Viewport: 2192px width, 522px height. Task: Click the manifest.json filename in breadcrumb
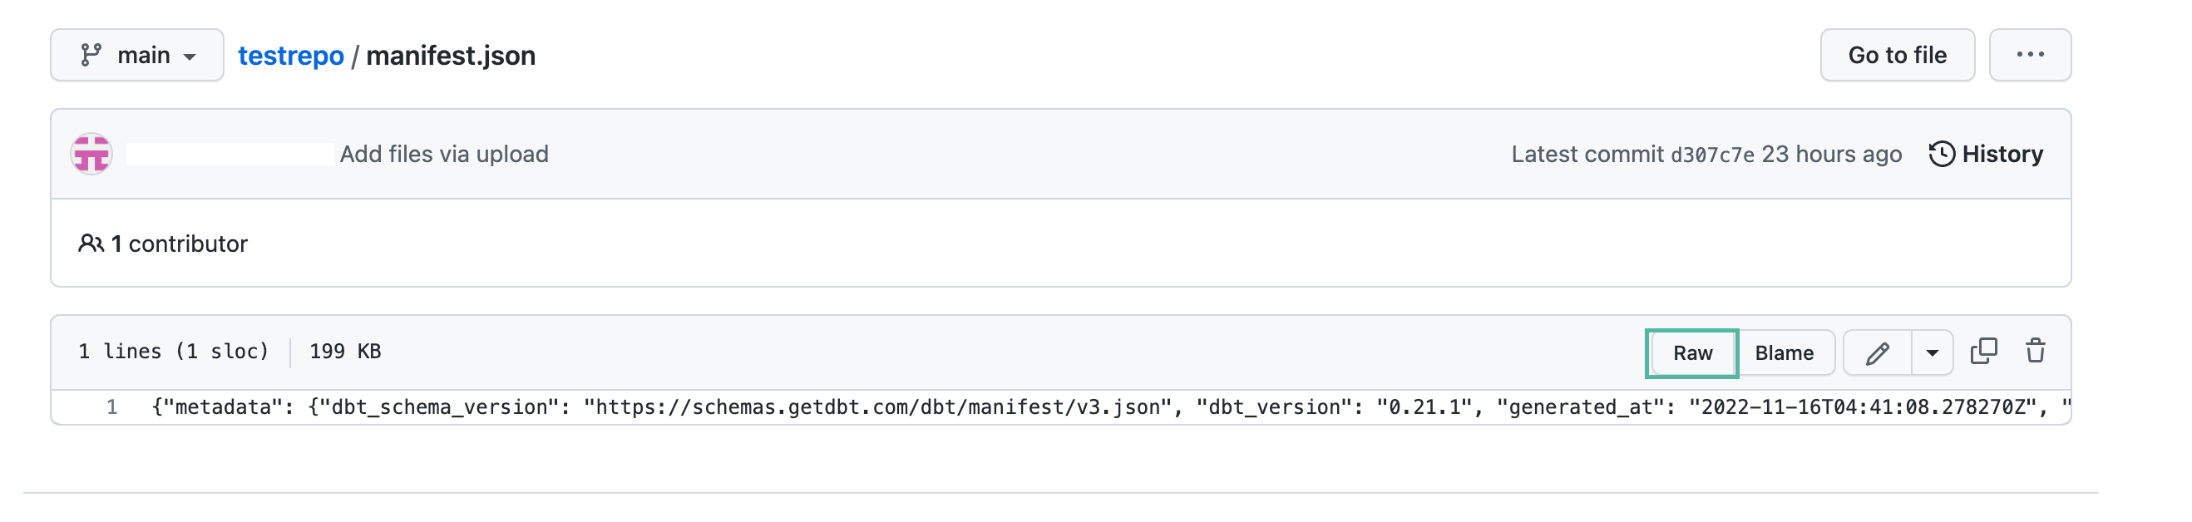point(451,55)
